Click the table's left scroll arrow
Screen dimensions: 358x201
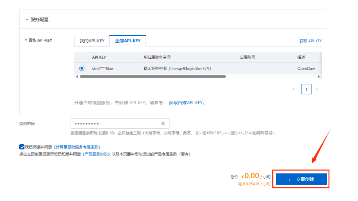(77, 77)
